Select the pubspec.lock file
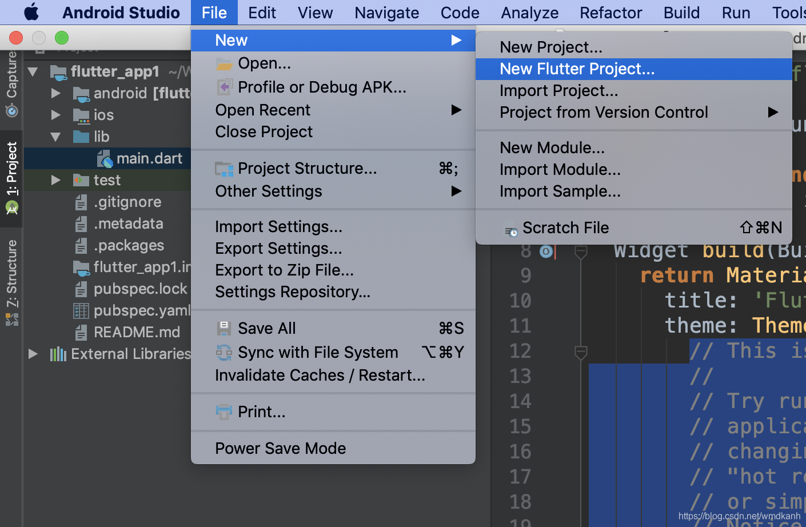This screenshot has width=806, height=527. click(x=141, y=289)
